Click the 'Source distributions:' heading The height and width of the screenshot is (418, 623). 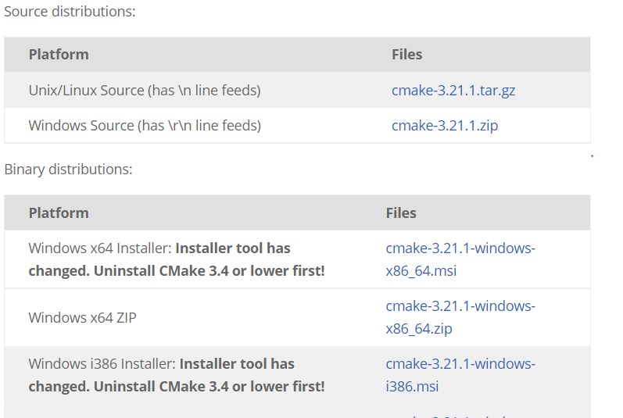coord(70,12)
